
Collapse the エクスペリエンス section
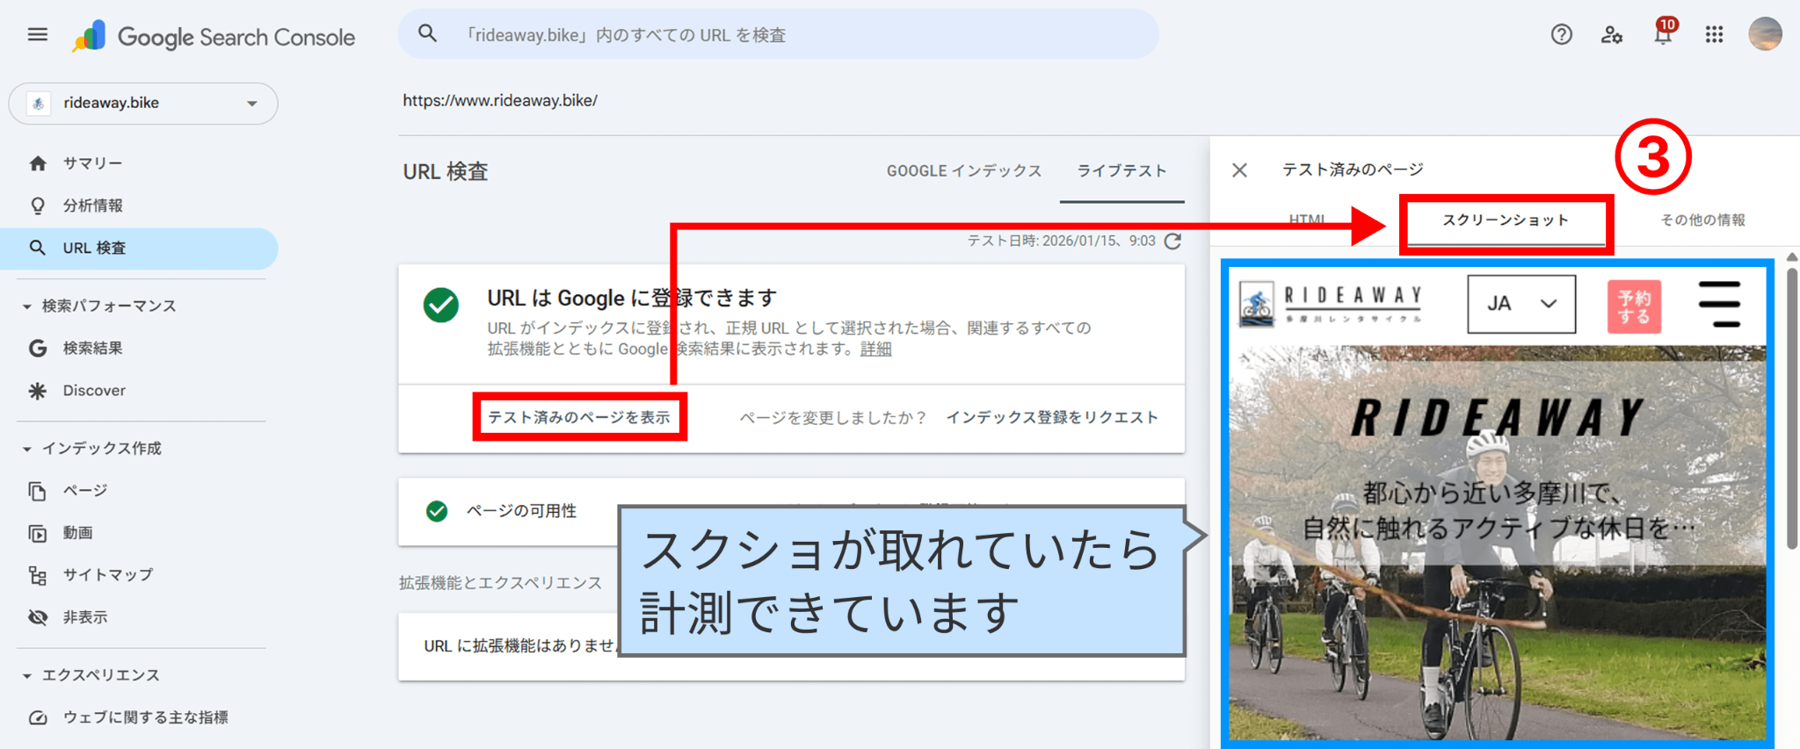pyautogui.click(x=27, y=675)
